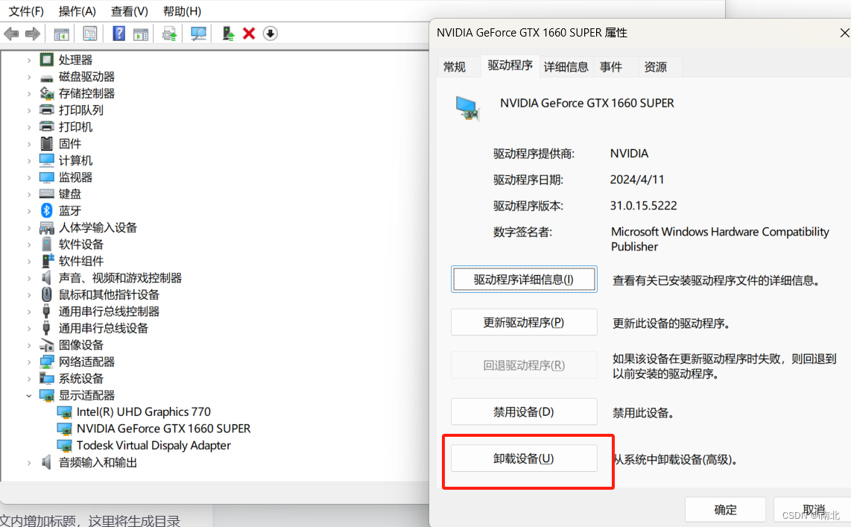Click the keyboard icon beside 键盘
The height and width of the screenshot is (527, 851).
pyautogui.click(x=47, y=194)
